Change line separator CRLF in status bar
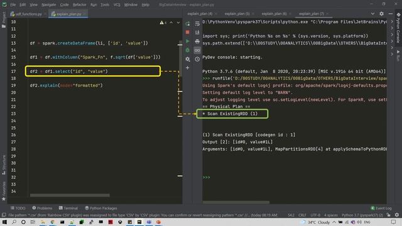Screen dimensions: 402x226 click(302, 215)
